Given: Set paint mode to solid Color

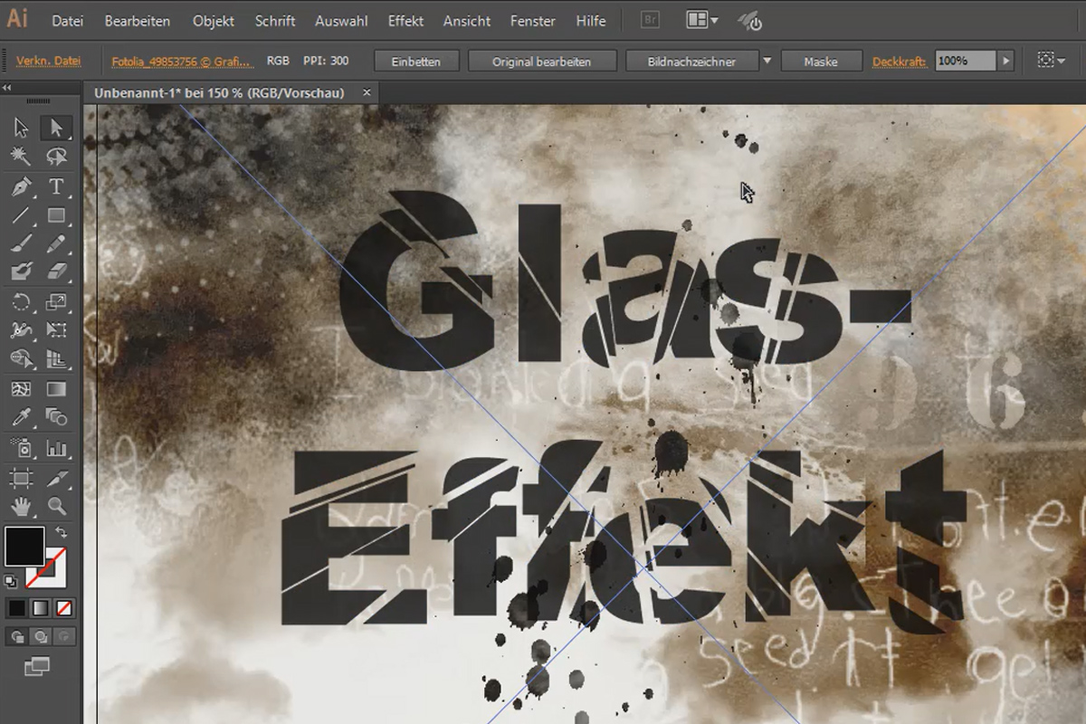Looking at the screenshot, I should click(17, 608).
